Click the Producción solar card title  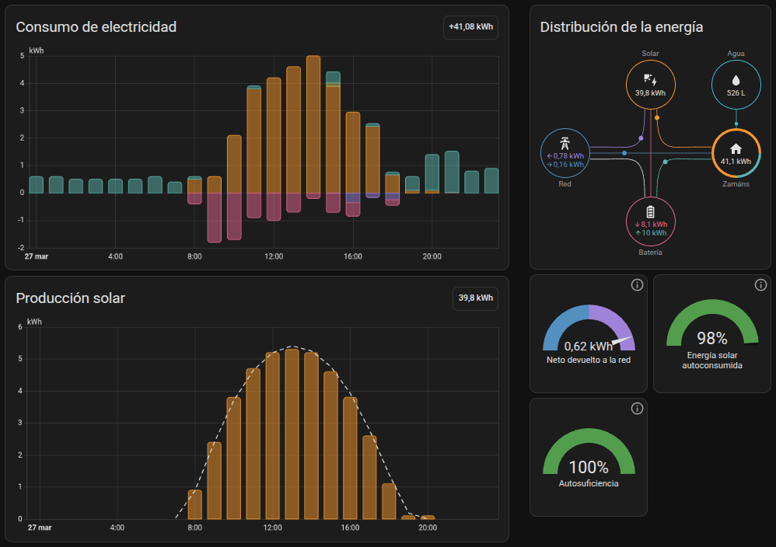71,298
